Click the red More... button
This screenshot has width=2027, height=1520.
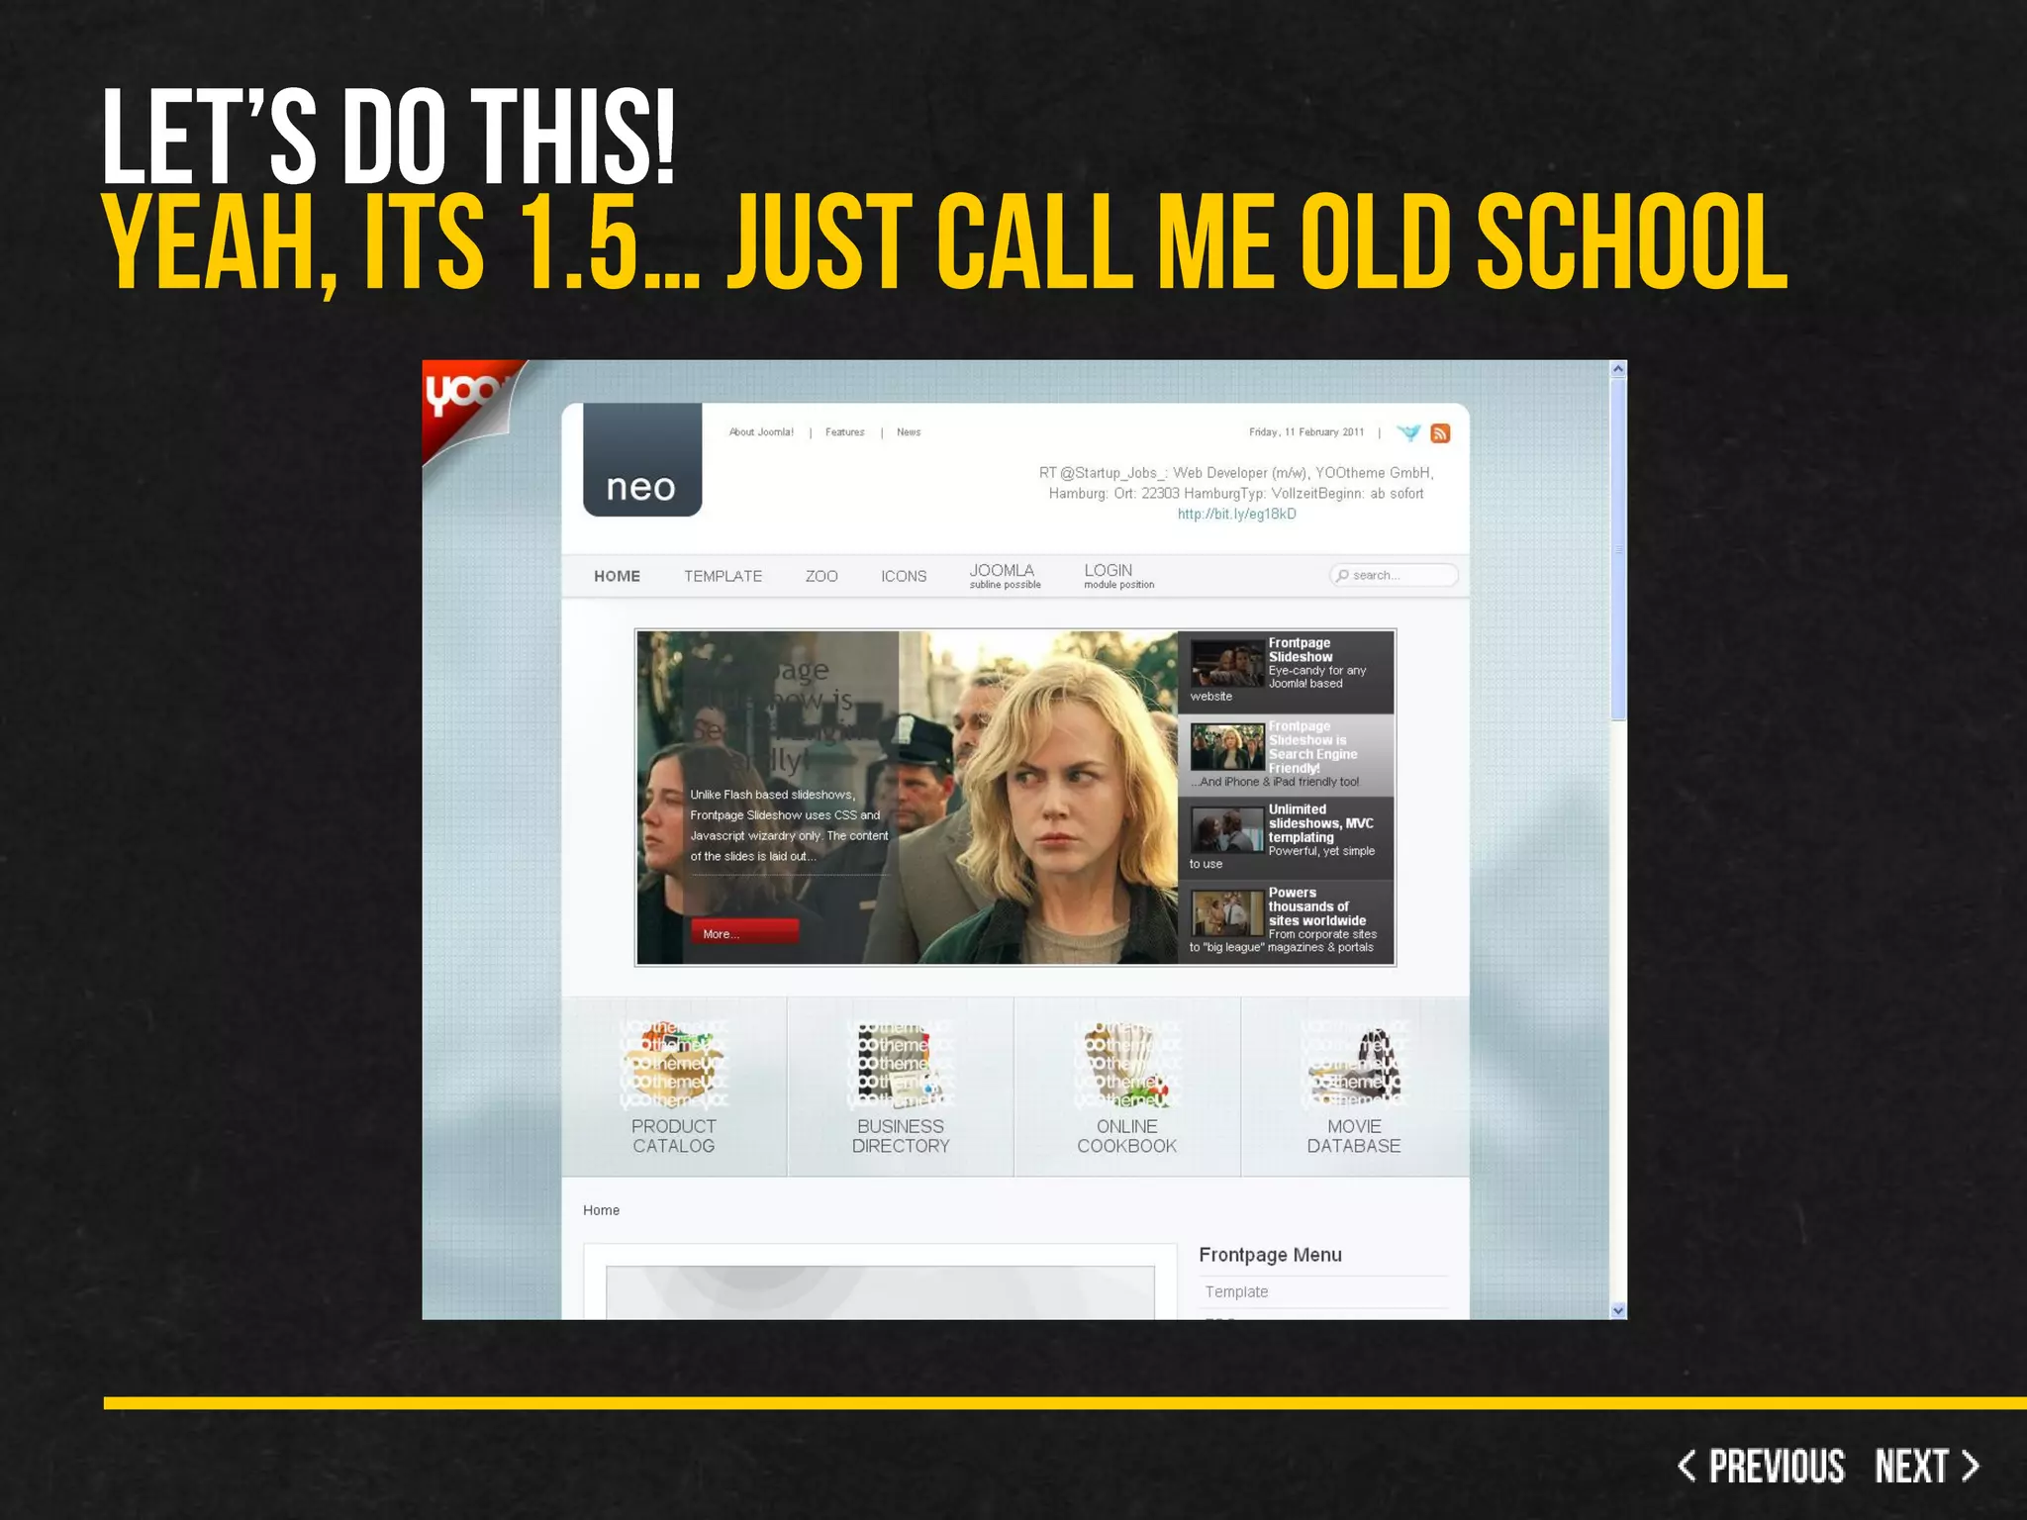click(x=743, y=933)
